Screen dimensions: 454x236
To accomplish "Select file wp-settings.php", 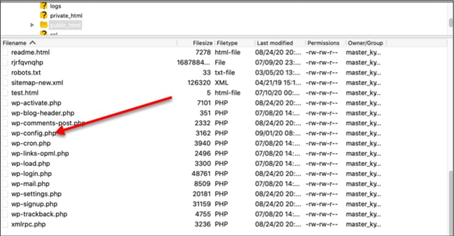I will (x=37, y=194).
